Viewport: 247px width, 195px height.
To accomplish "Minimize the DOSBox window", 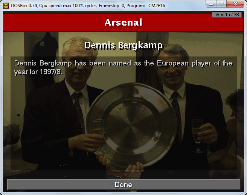I will 211,4.
